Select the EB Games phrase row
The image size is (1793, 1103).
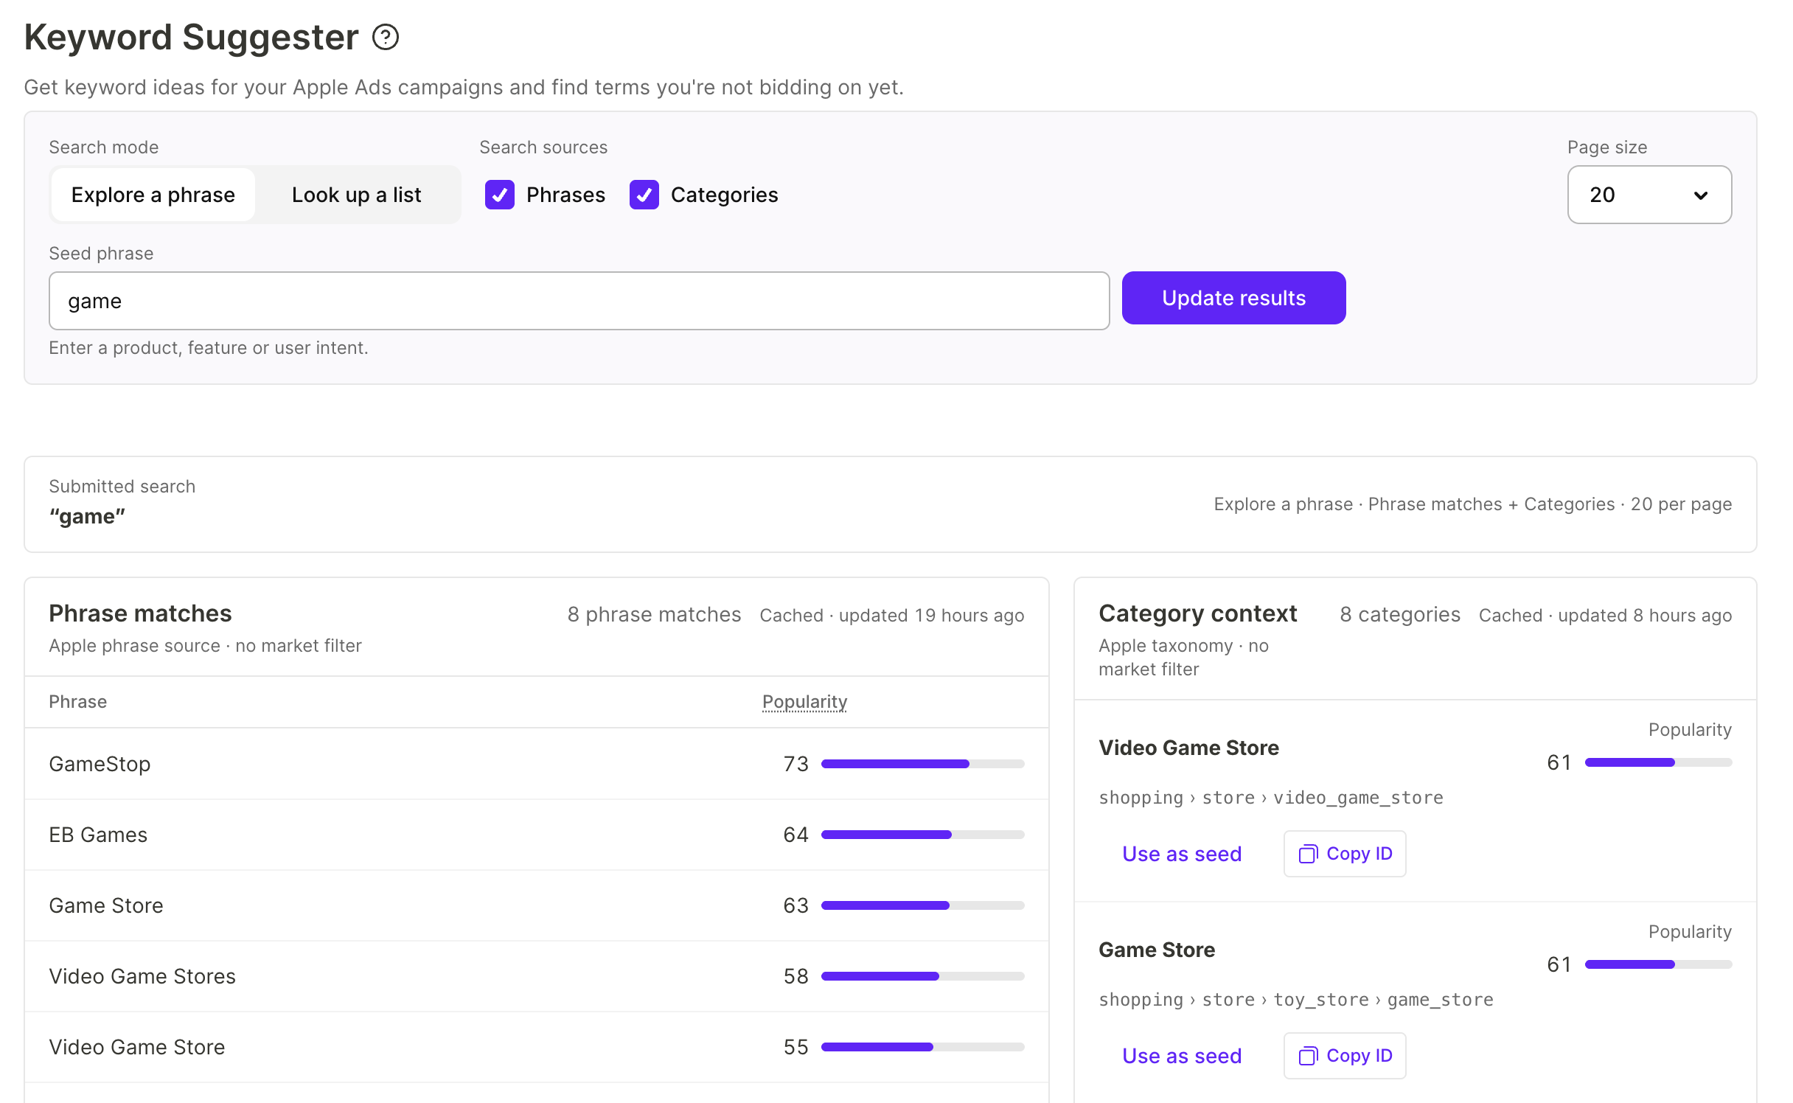(x=537, y=835)
